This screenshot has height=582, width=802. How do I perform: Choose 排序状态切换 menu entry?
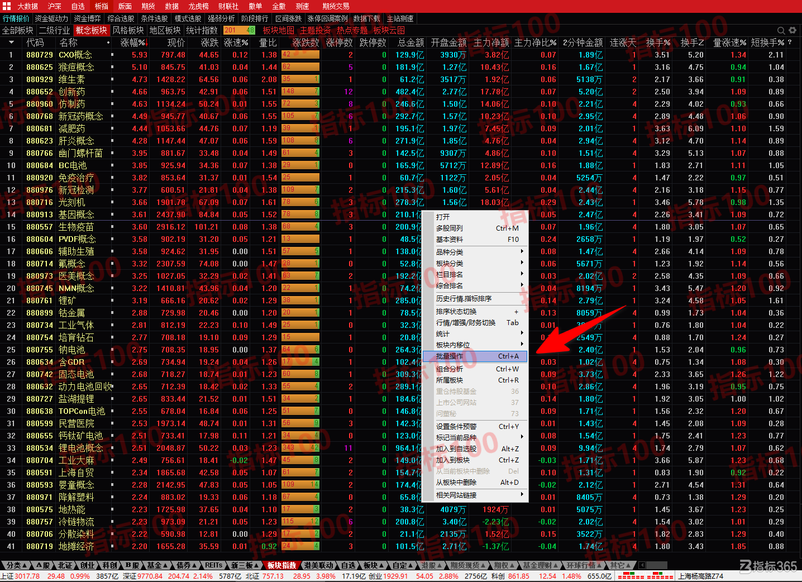[475, 311]
